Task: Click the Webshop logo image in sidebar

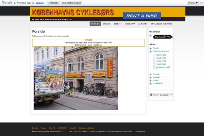Action: tap(163, 37)
